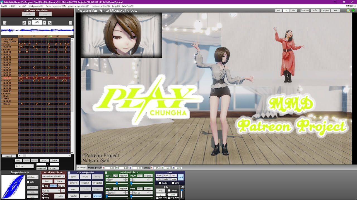The width and height of the screenshot is (357, 200).
Task: Toggle the view model checkbox
Action: (160, 183)
